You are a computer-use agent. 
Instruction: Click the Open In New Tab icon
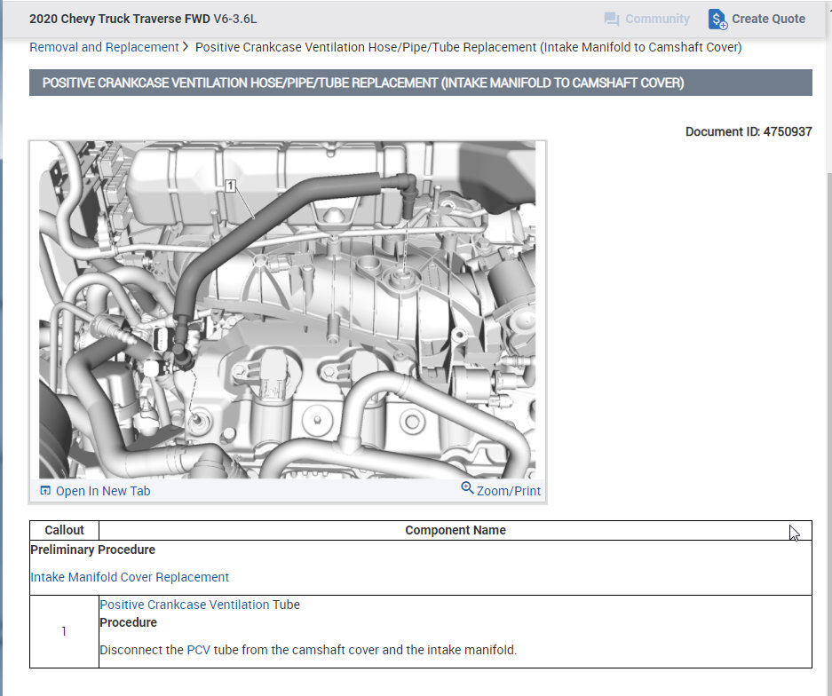pos(45,491)
